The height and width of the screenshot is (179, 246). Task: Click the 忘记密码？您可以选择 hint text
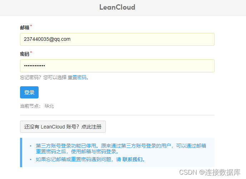(43, 77)
